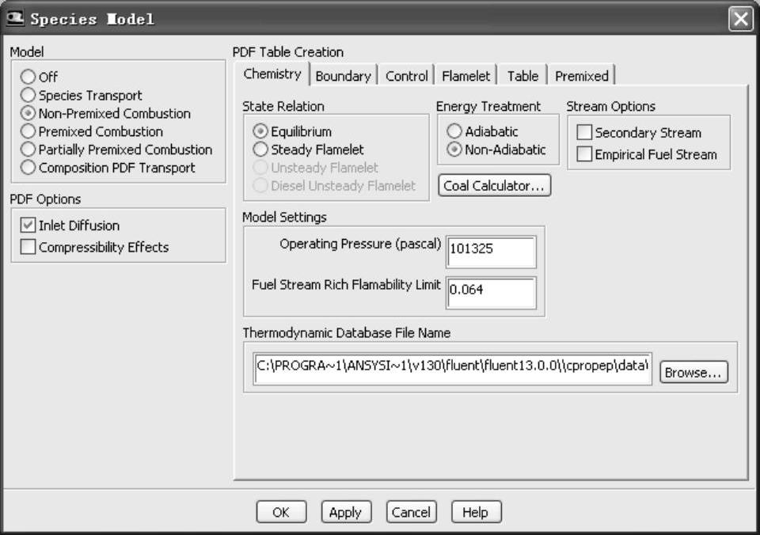Browse for thermodynamic database file
Viewport: 760px width, 535px height.
693,373
